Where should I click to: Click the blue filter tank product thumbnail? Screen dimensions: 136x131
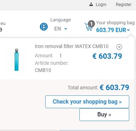click(17, 60)
